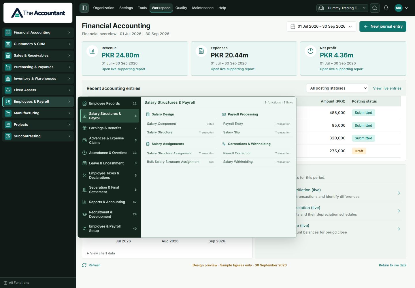Image resolution: width=415 pixels, height=288 pixels.
Task: Click The Accountant logo
Action: (38, 13)
